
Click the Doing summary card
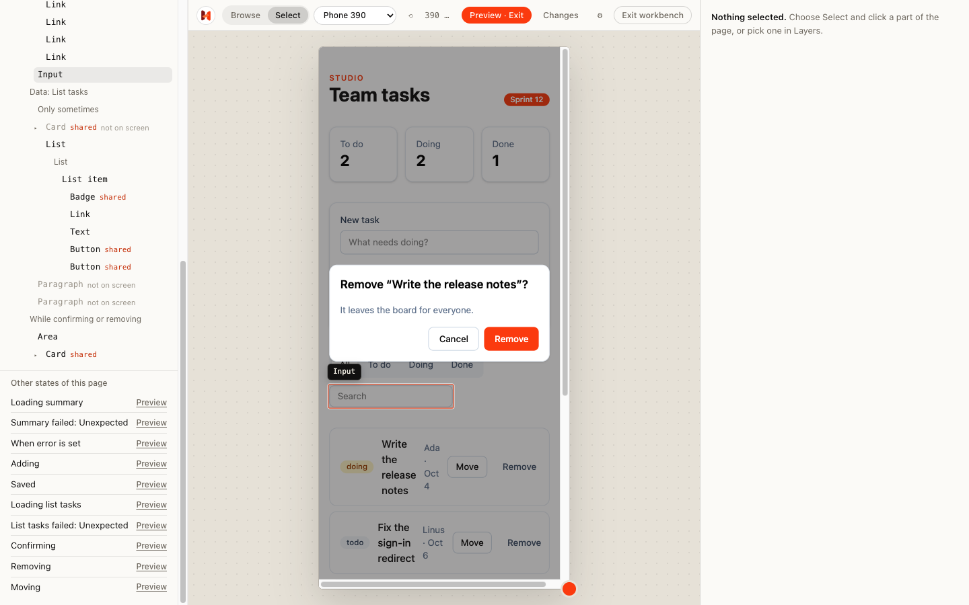[x=439, y=154]
